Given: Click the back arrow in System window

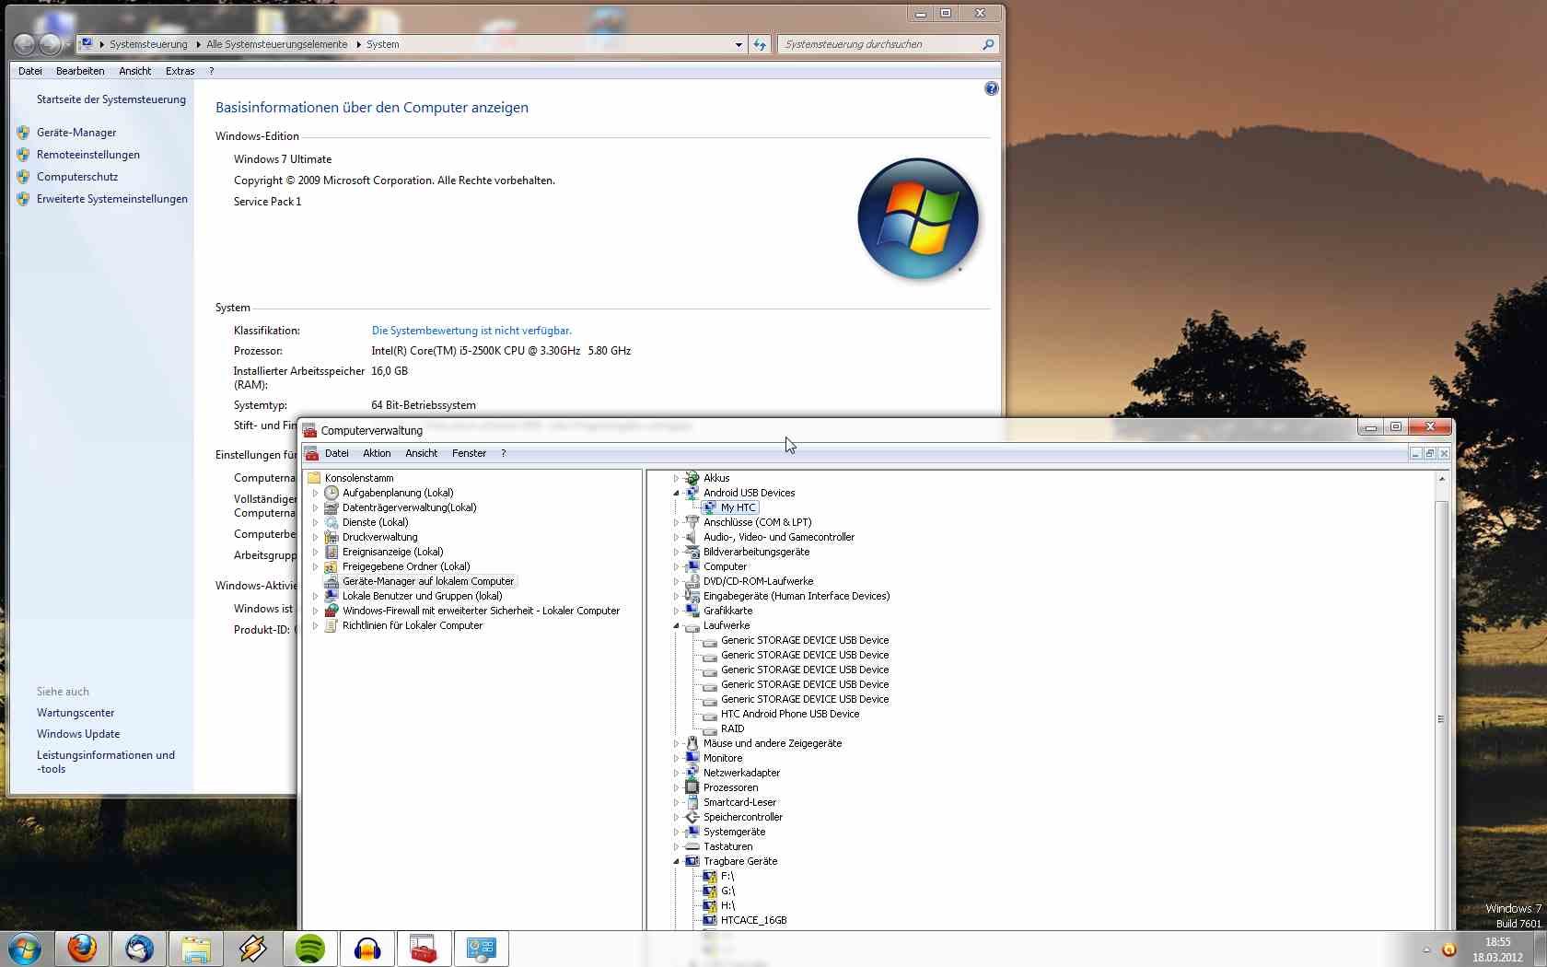Looking at the screenshot, I should point(25,44).
